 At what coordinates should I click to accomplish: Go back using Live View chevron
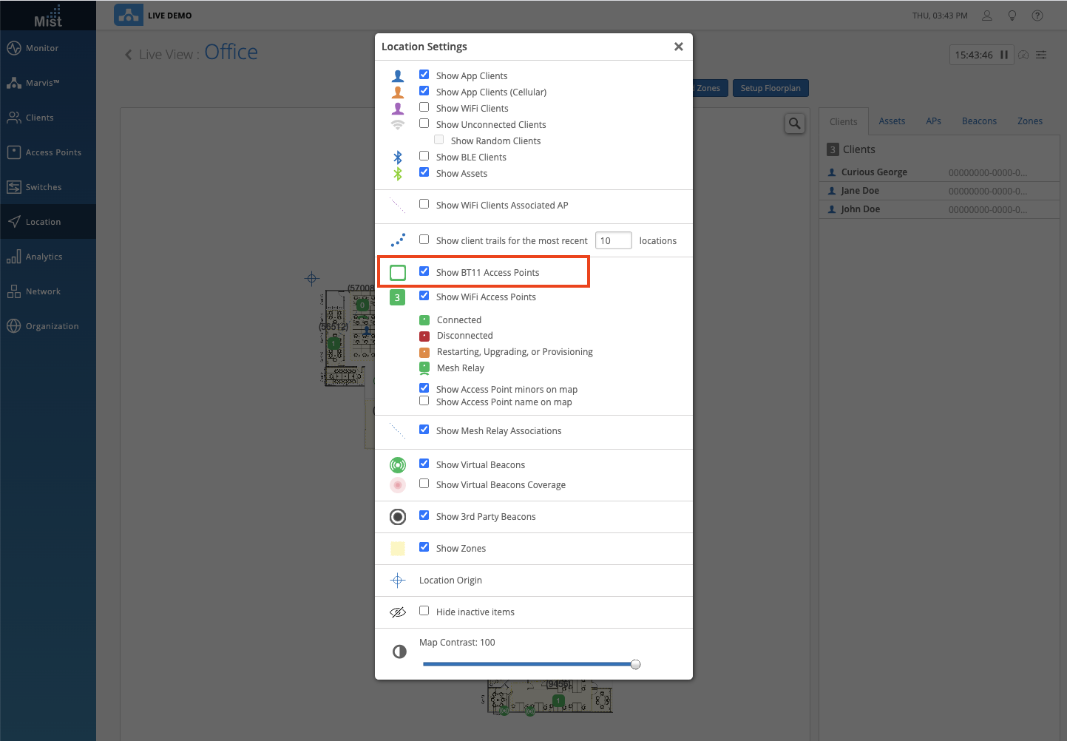(129, 55)
